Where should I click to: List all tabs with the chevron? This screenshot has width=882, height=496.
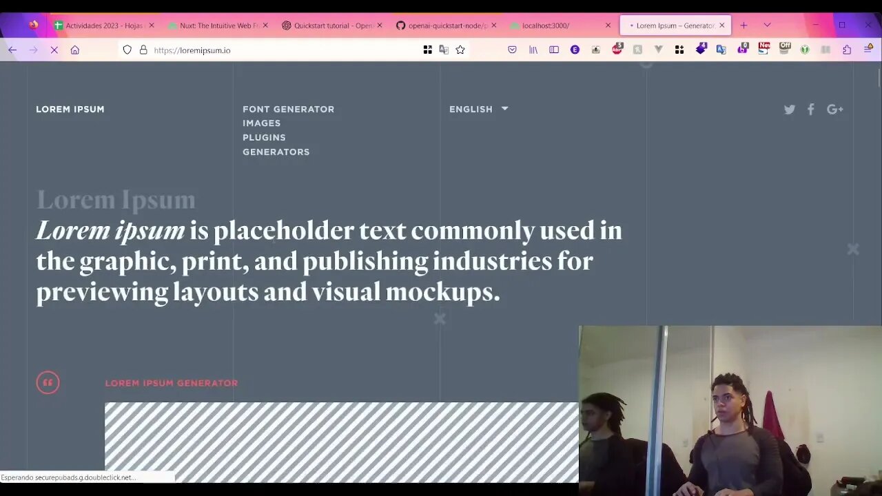(767, 25)
